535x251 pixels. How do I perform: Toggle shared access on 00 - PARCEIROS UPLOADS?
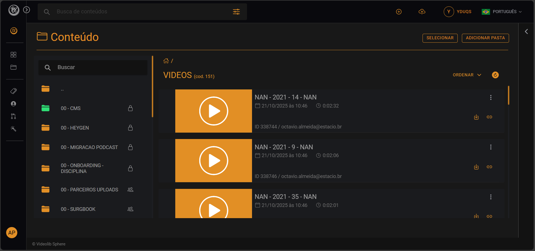click(x=130, y=189)
